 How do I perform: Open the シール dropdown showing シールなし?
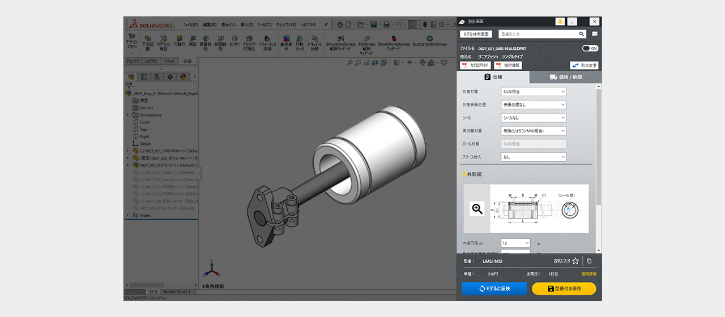click(x=534, y=118)
